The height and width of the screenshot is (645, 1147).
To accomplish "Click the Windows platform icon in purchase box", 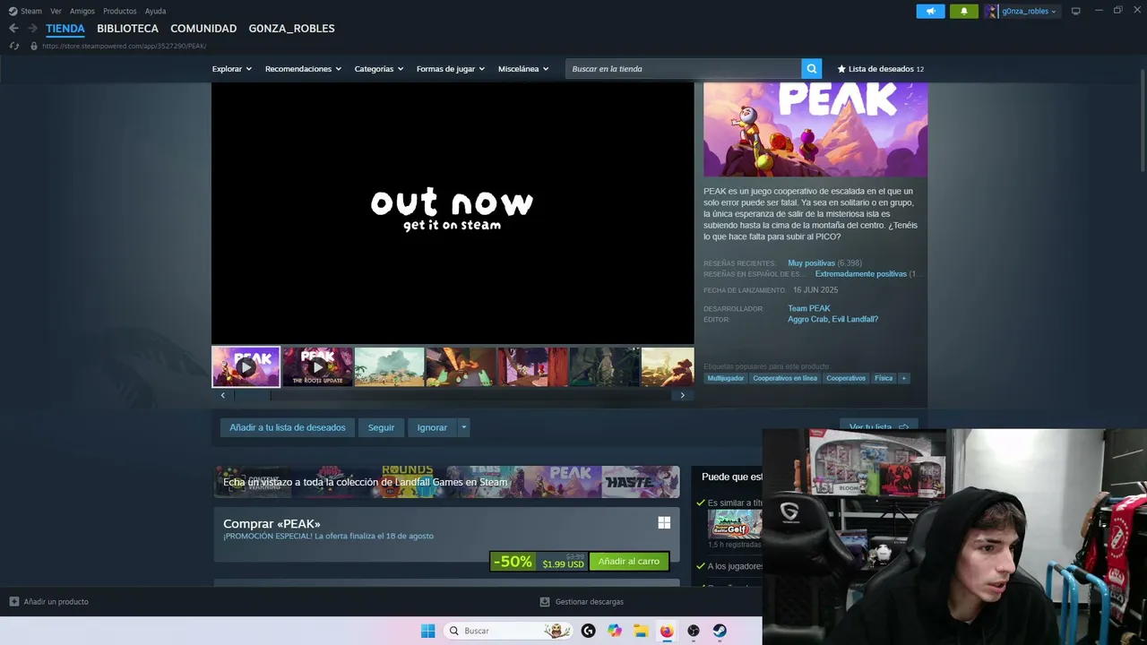I will [664, 522].
